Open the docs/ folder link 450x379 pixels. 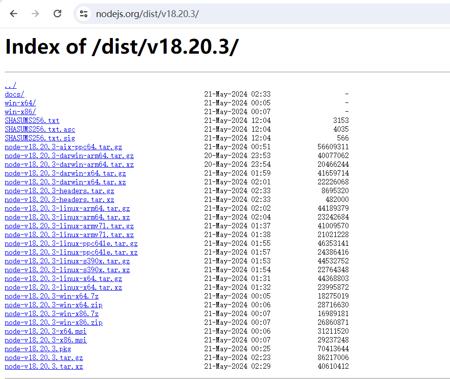click(x=15, y=94)
